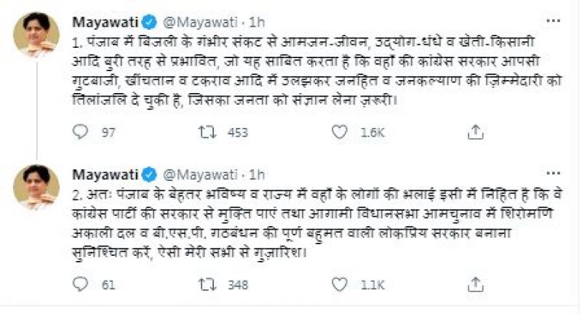
Task: Like the first tweet with 1.6K likes
Action: pyautogui.click(x=338, y=132)
